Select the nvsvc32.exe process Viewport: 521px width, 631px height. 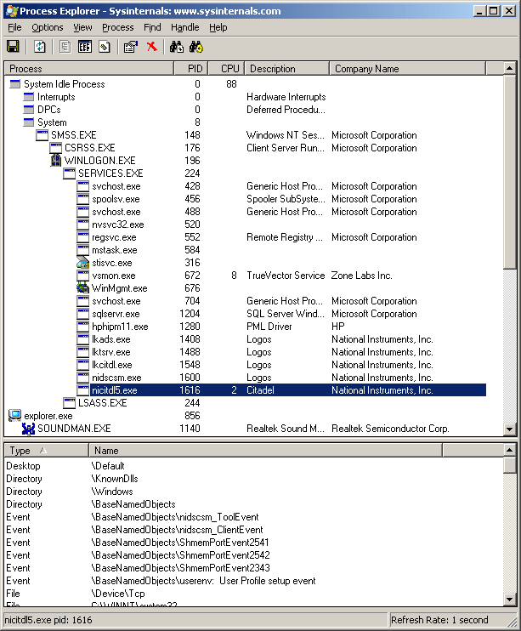pyautogui.click(x=118, y=225)
